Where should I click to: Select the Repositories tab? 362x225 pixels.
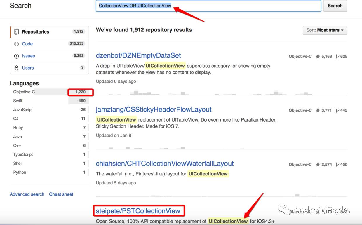coord(49,32)
